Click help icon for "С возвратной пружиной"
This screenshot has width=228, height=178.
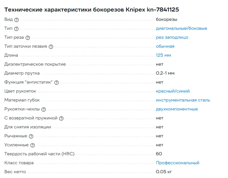click(61, 118)
